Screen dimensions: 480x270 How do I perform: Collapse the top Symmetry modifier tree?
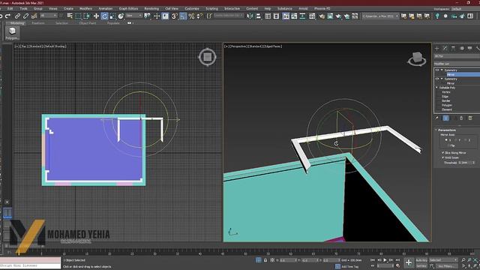[x=442, y=70]
